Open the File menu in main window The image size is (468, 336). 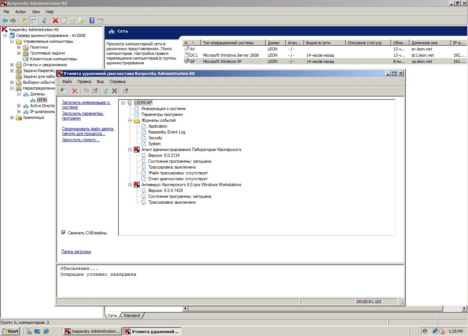point(6,12)
